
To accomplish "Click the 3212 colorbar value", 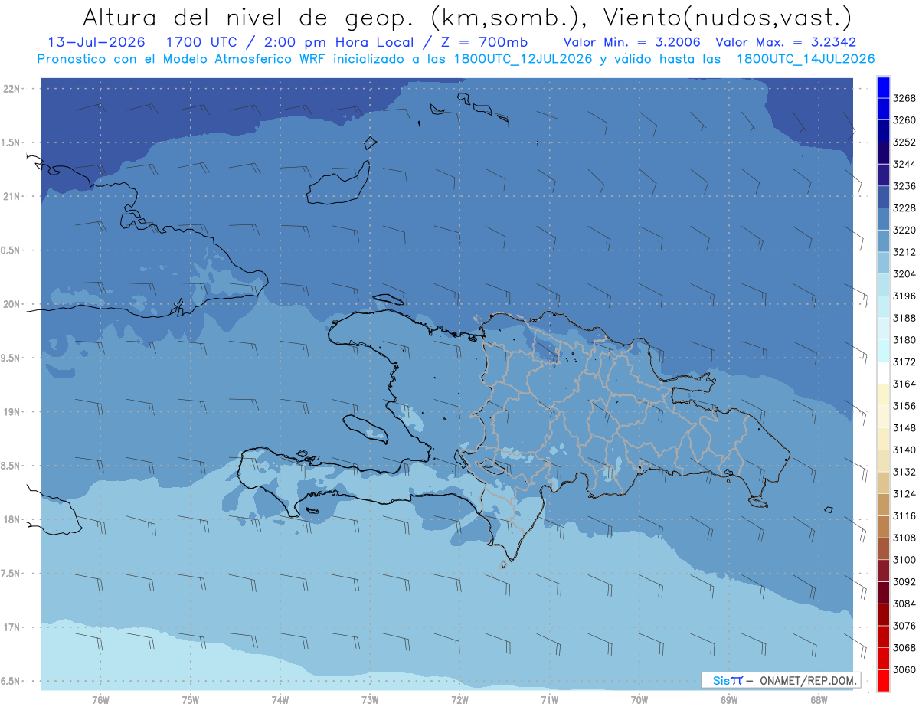I will click(x=904, y=252).
